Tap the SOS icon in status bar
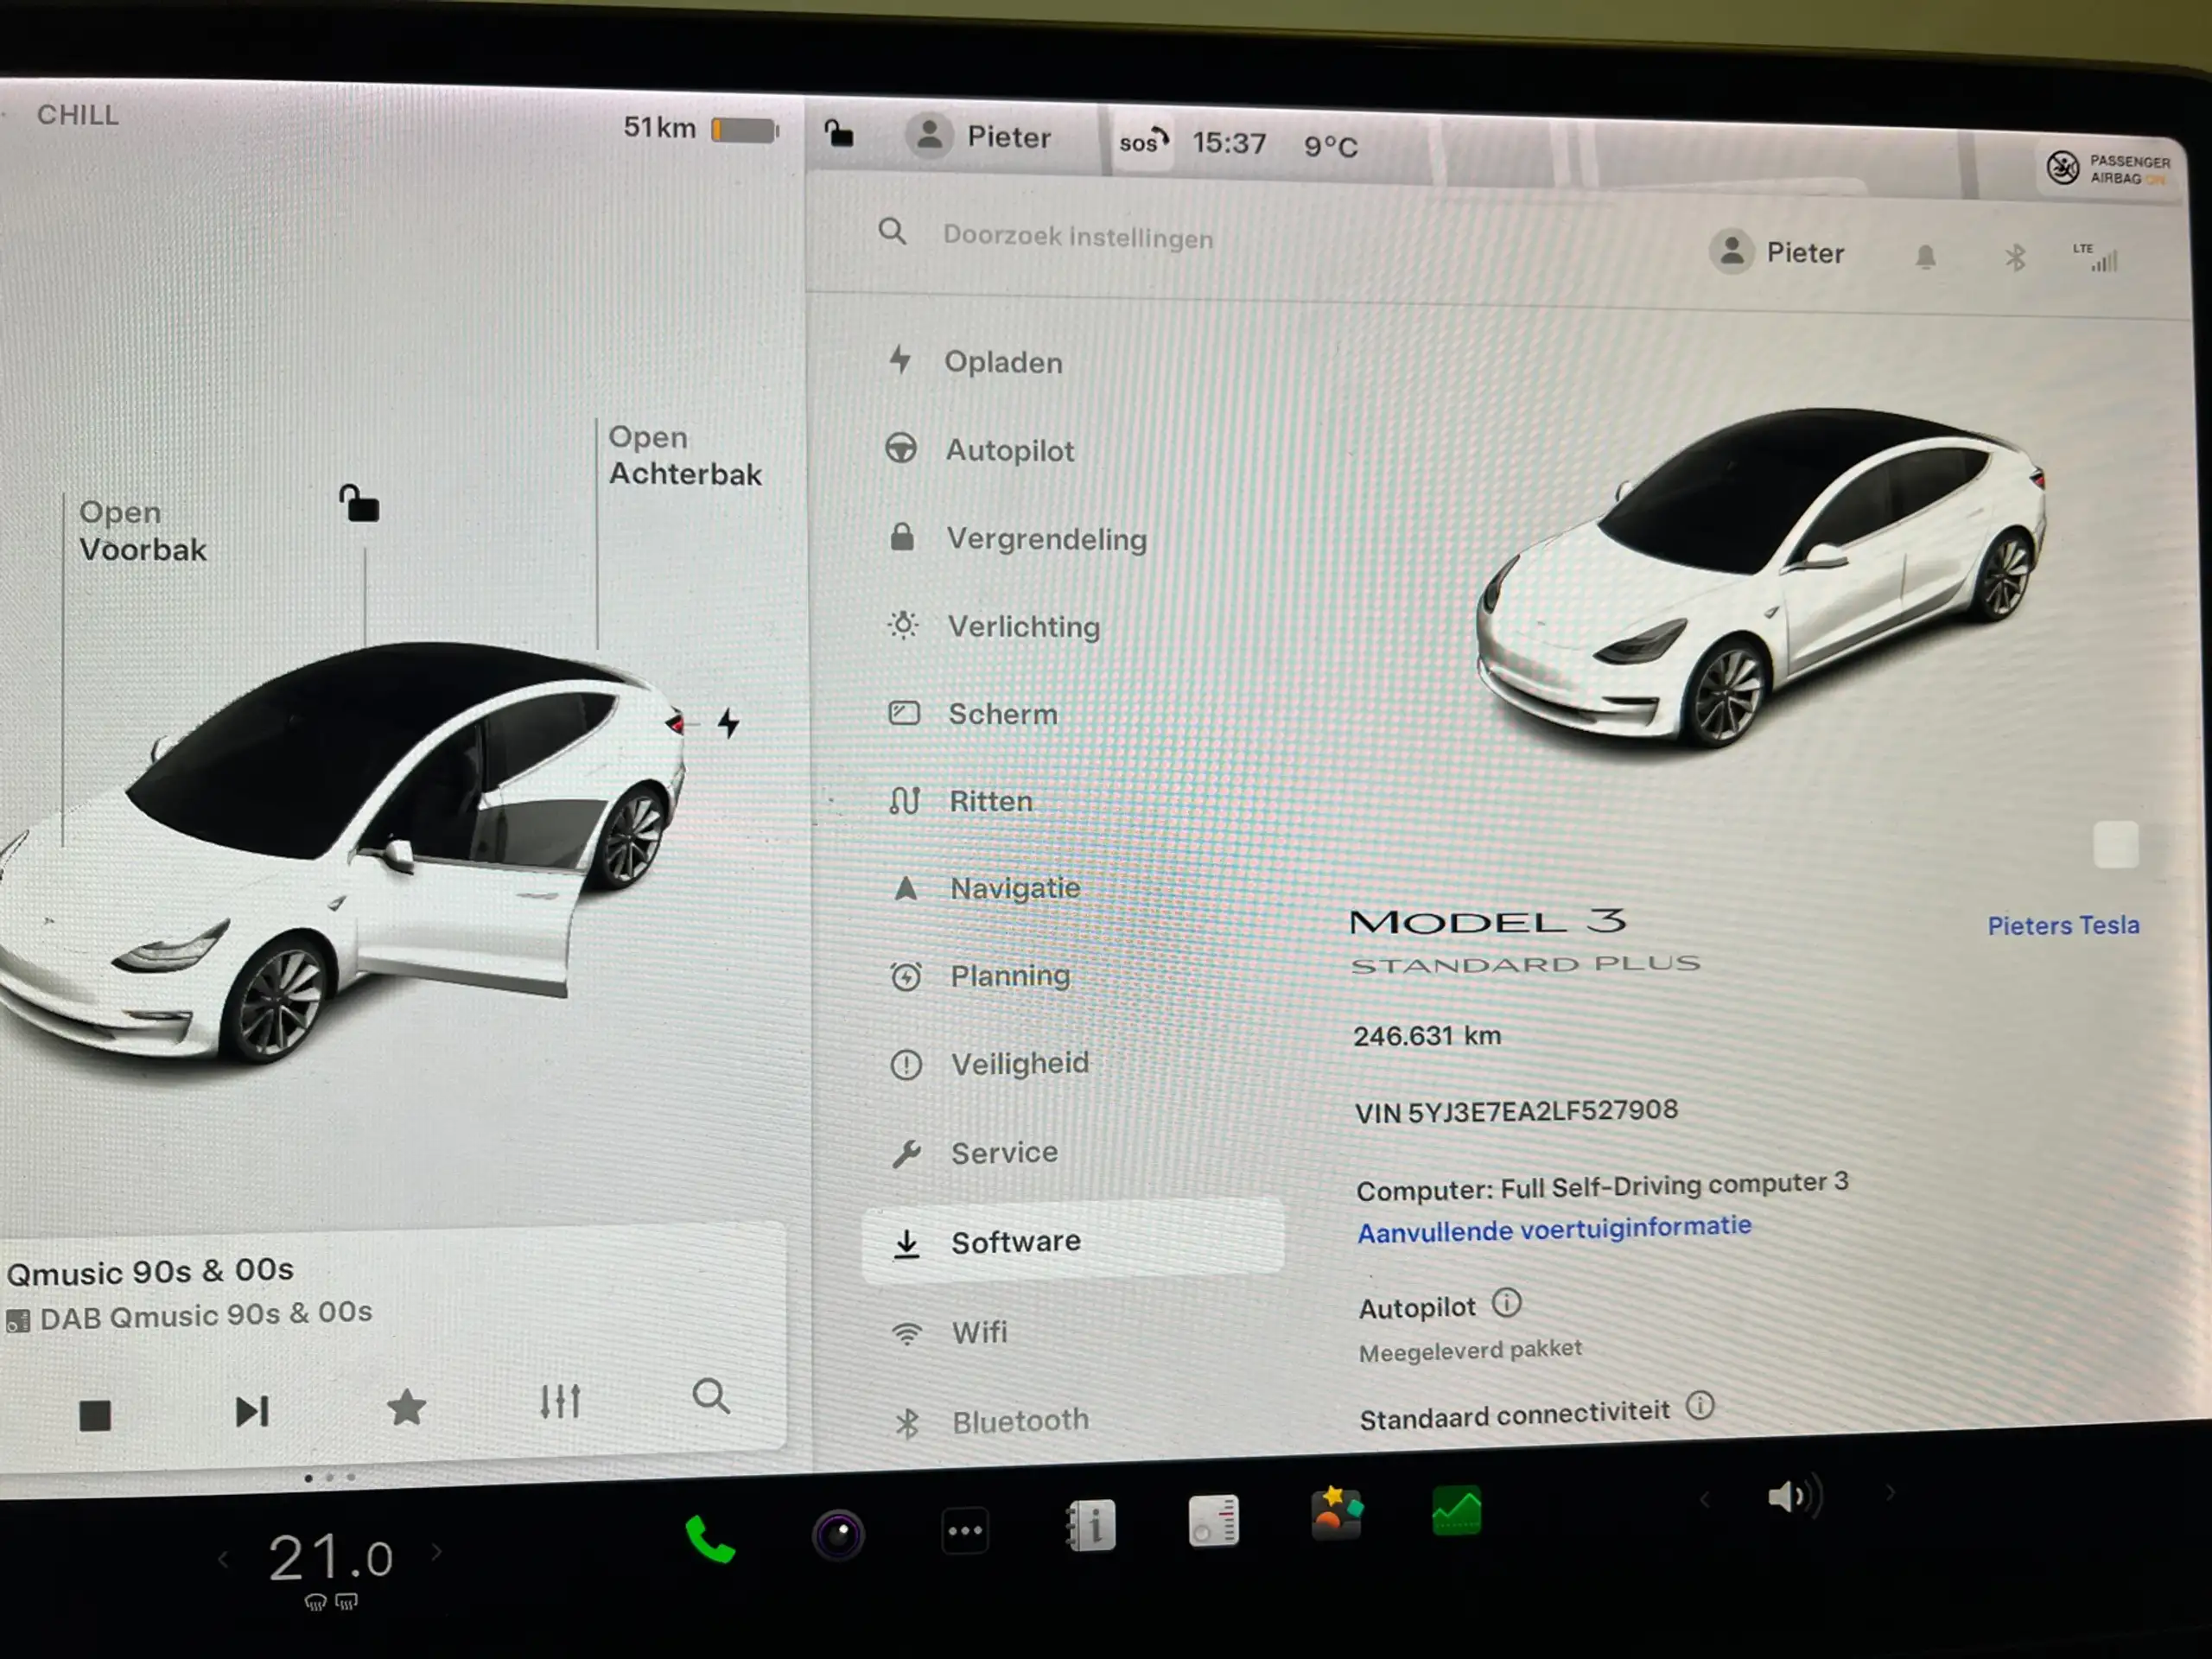Viewport: 2212px width, 1659px height. coord(1143,141)
